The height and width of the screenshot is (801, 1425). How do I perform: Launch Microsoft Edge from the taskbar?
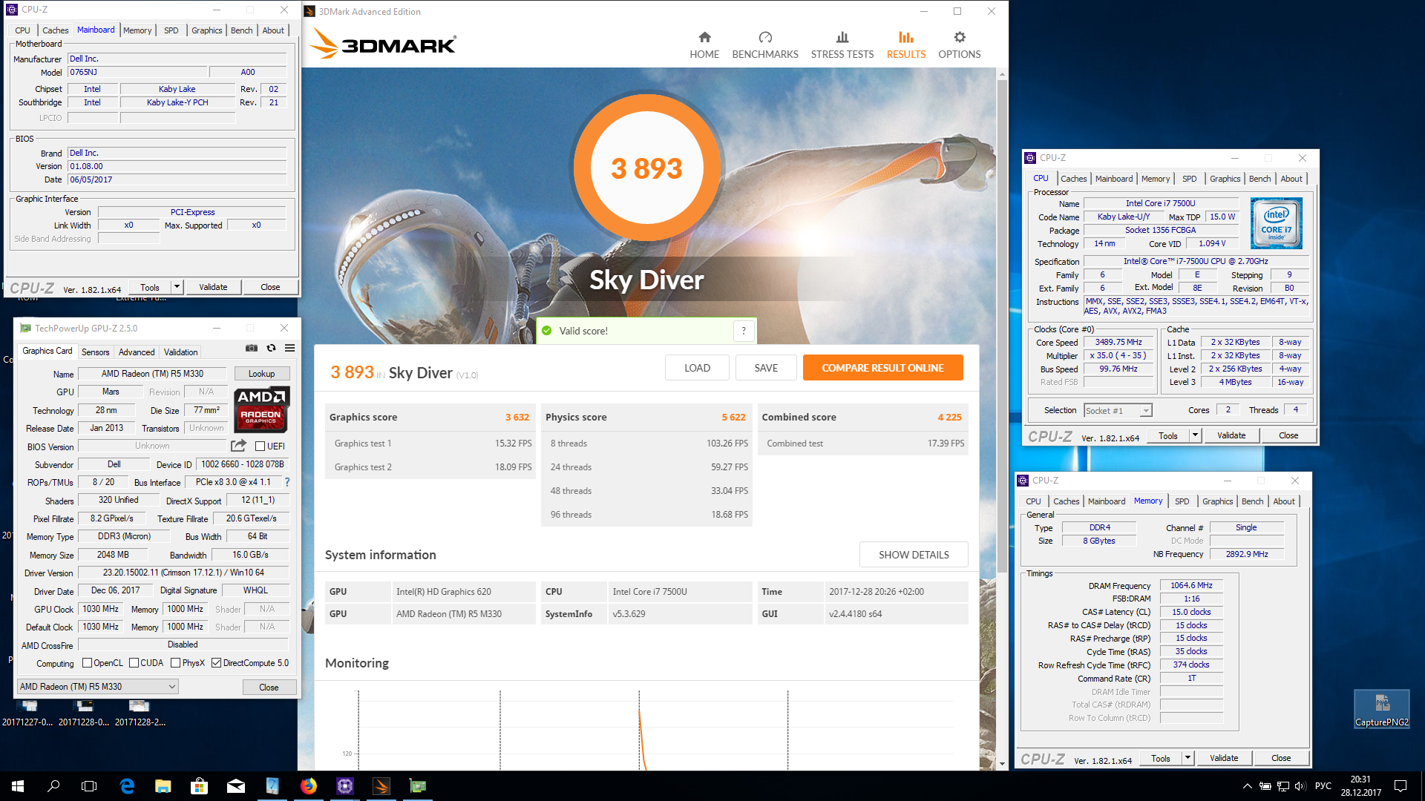pos(127,786)
